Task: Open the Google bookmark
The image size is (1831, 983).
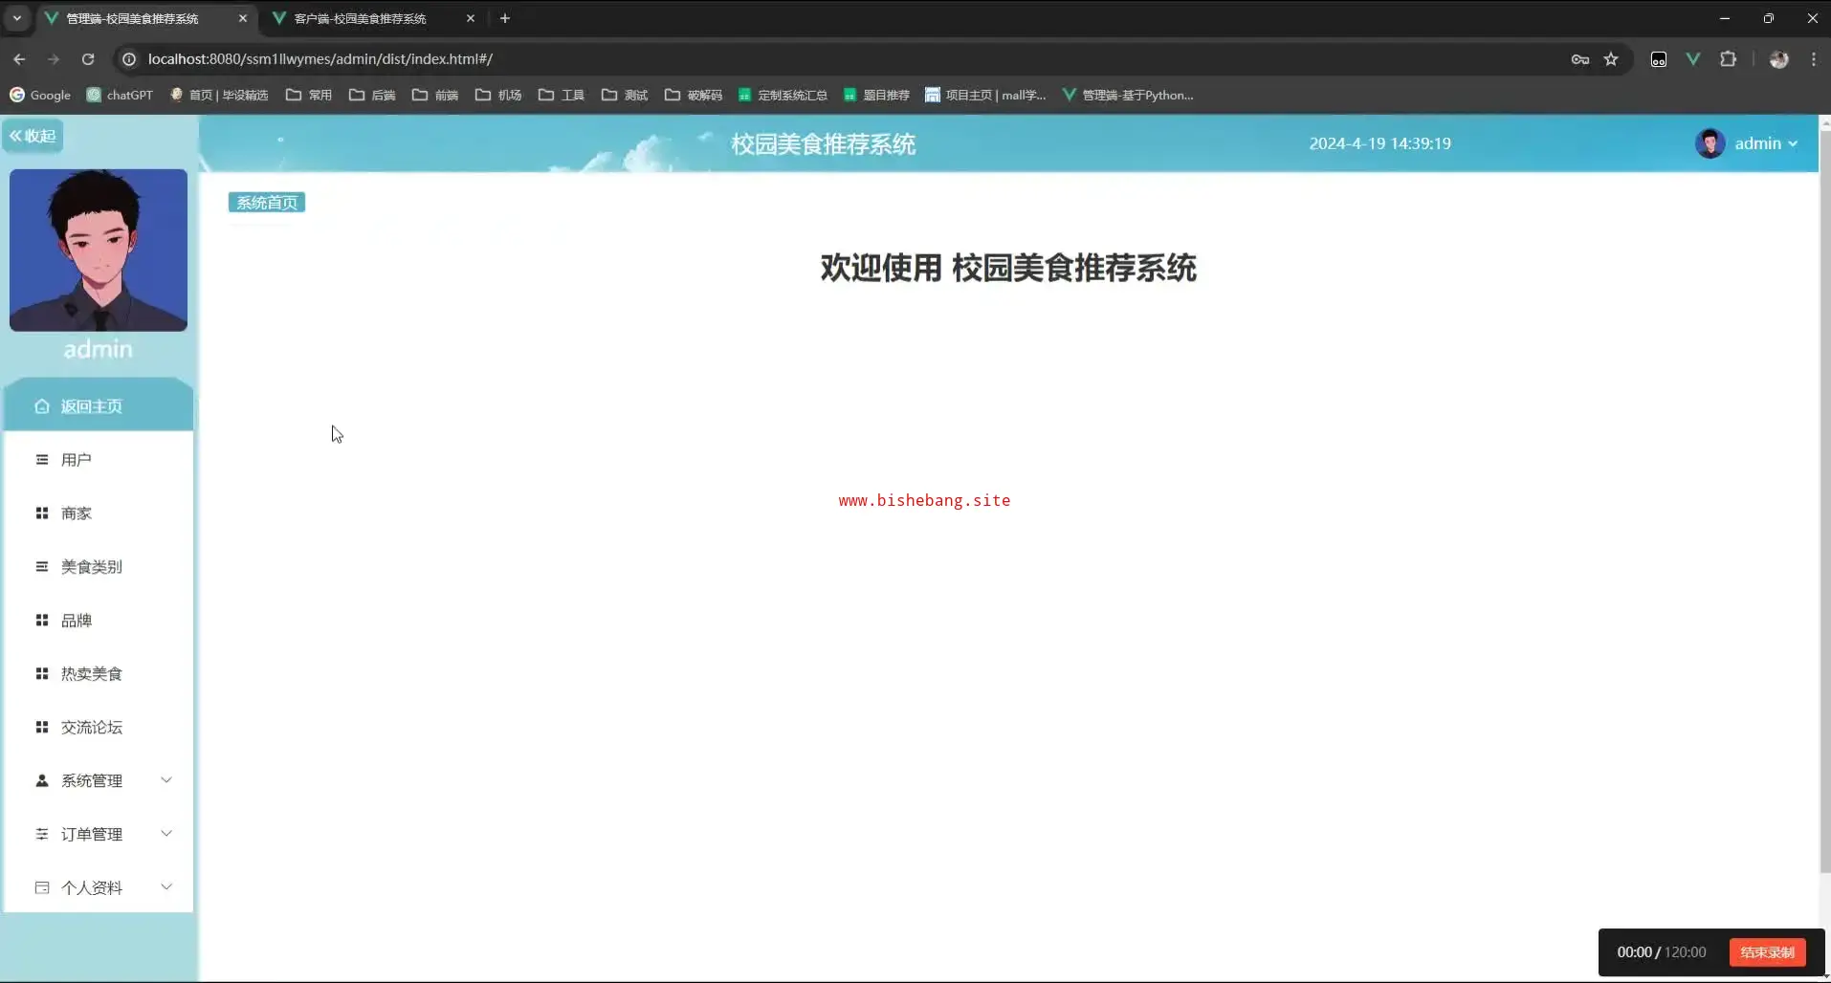Action: click(40, 95)
